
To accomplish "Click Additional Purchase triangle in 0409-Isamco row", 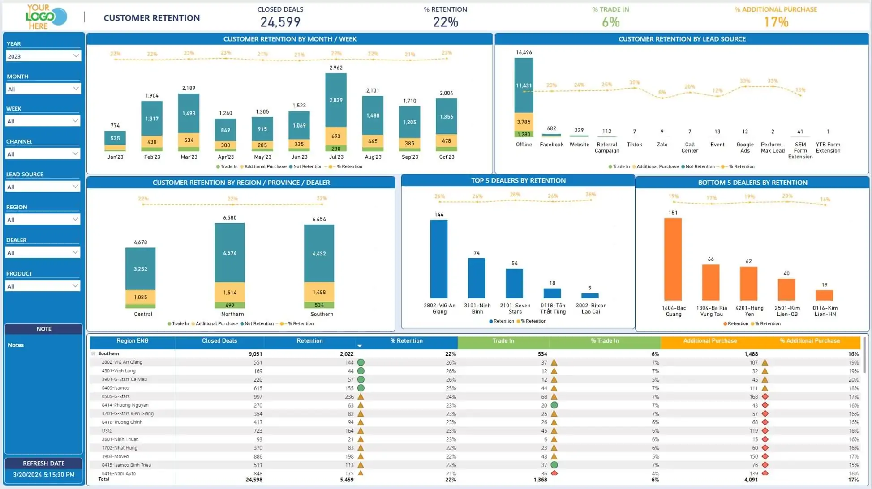I will pyautogui.click(x=765, y=388).
